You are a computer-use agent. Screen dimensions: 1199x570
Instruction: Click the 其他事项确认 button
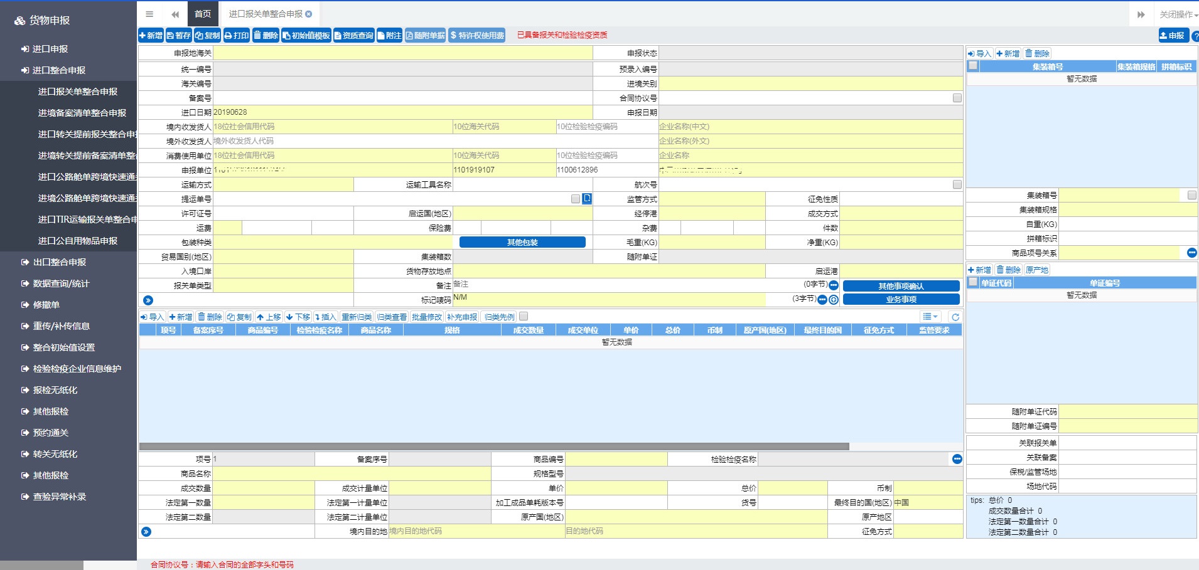(901, 286)
